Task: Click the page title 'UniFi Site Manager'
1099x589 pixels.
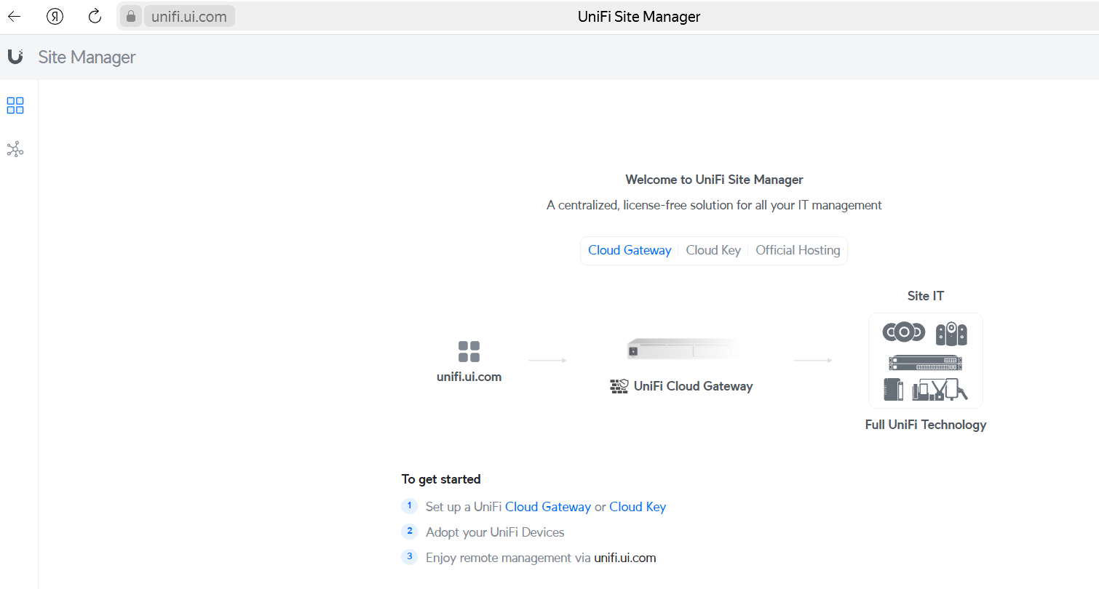Action: pyautogui.click(x=639, y=17)
